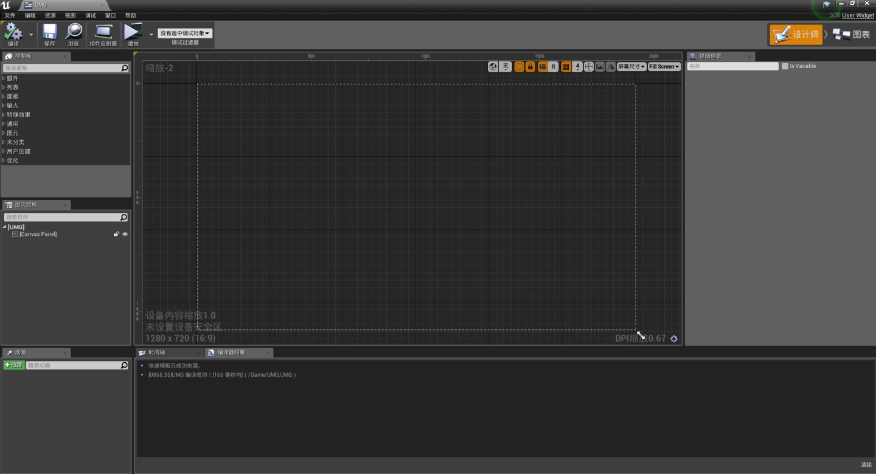876x474 pixels.
Task: Select the 层次结构 hierarchy tab
Action: 35,205
